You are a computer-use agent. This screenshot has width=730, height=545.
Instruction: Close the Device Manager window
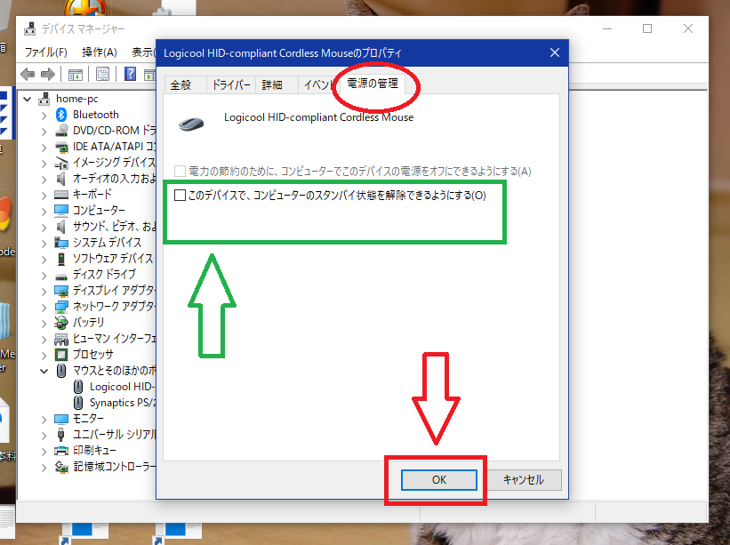point(688,28)
